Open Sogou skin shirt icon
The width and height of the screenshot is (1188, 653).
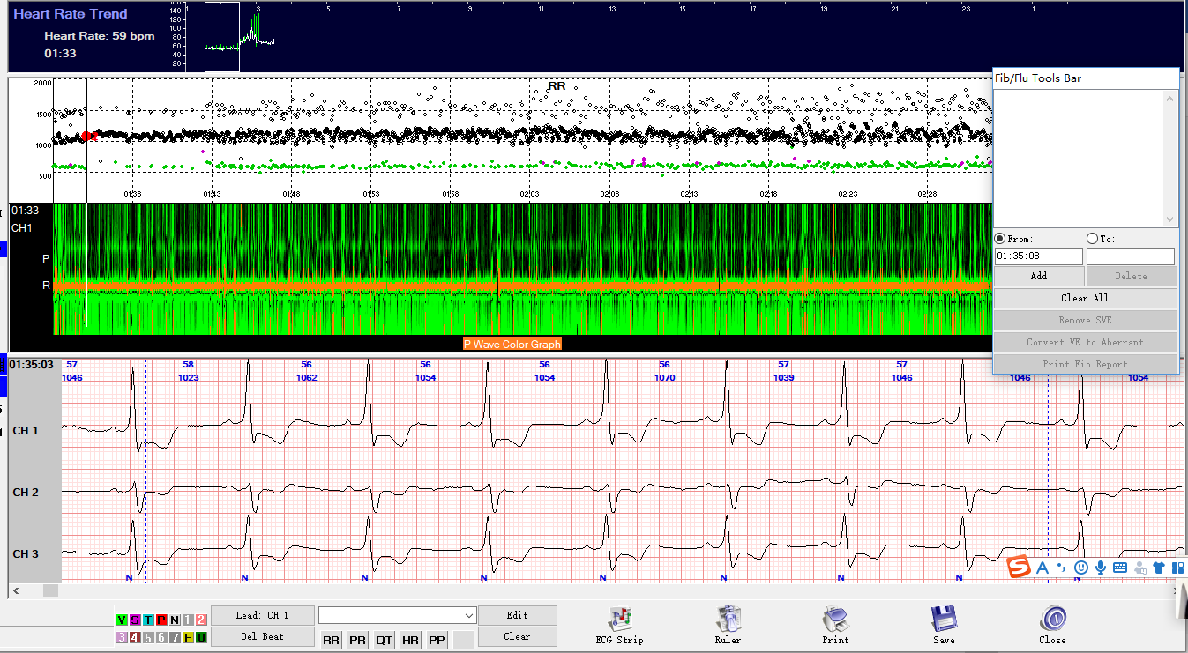1160,568
